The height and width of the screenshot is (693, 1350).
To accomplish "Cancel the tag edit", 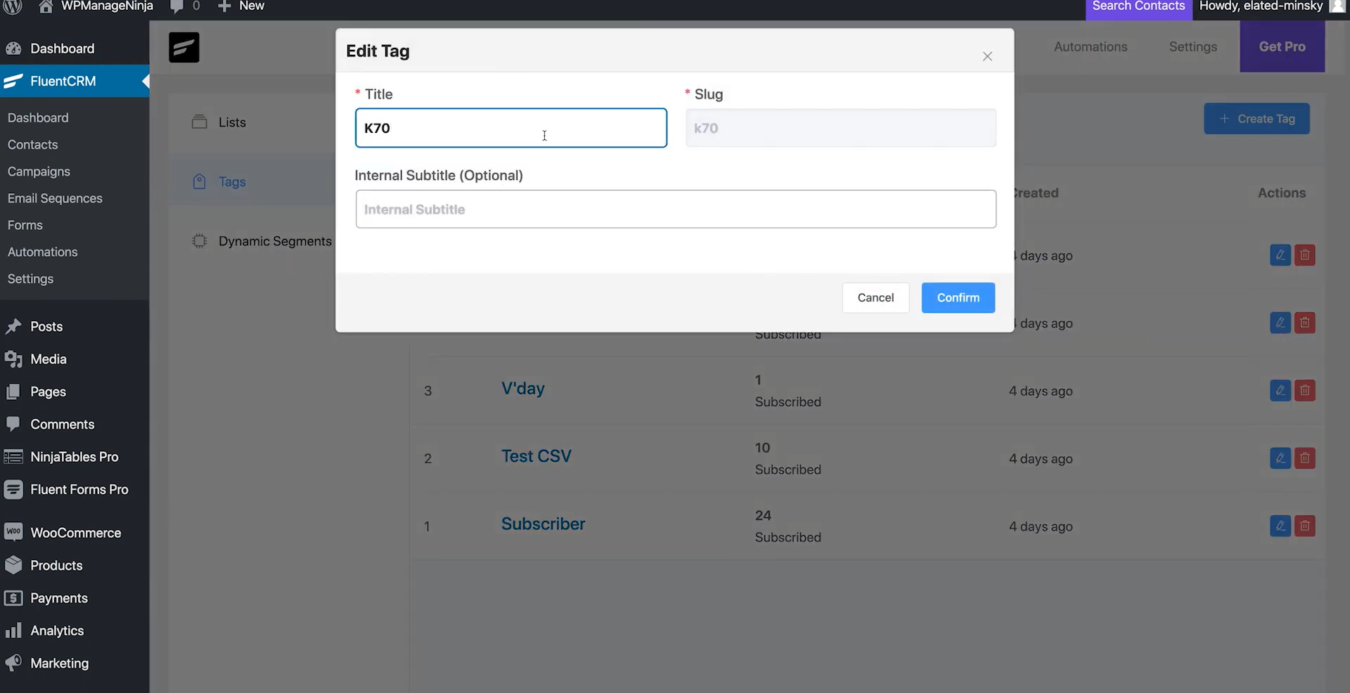I will coord(875,298).
